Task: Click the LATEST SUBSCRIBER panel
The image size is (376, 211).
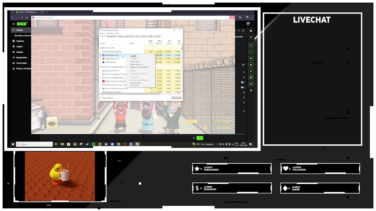Action: pyautogui.click(x=232, y=169)
